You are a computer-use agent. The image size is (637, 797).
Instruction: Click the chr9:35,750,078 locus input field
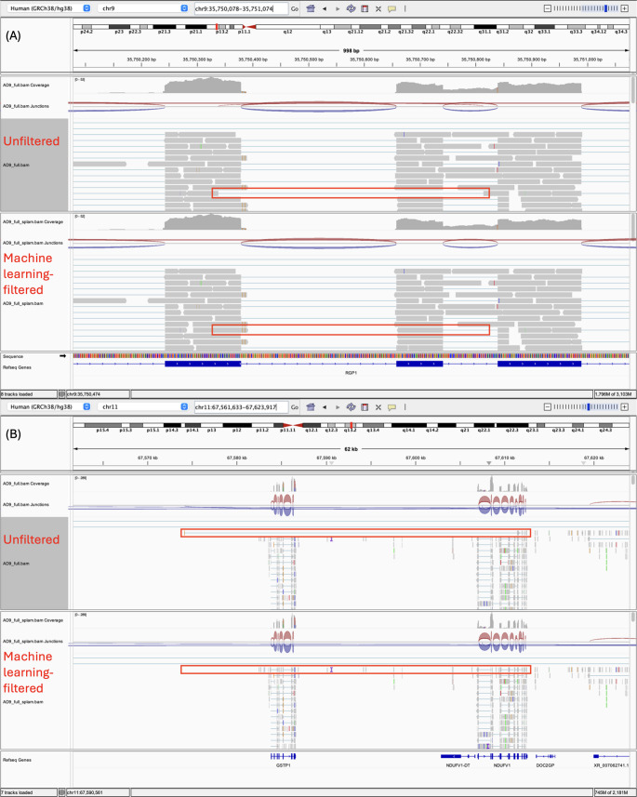tap(241, 8)
